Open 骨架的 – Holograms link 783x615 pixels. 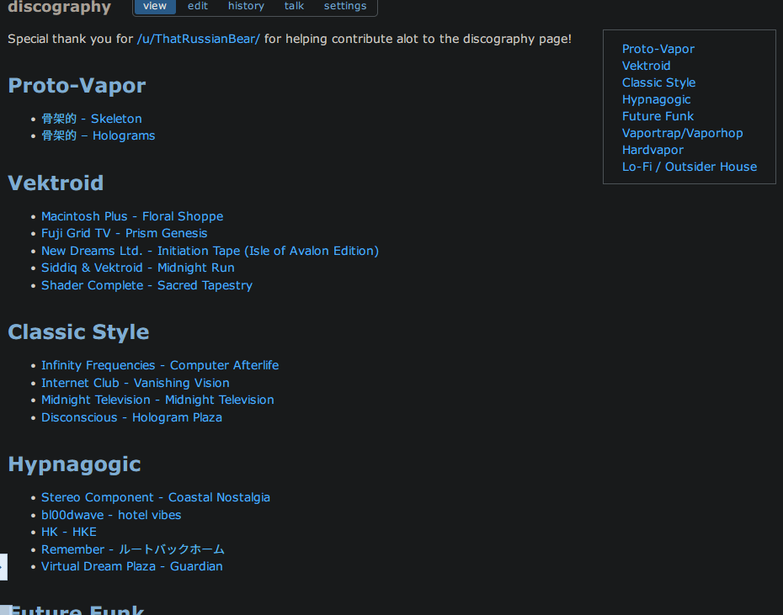[99, 135]
